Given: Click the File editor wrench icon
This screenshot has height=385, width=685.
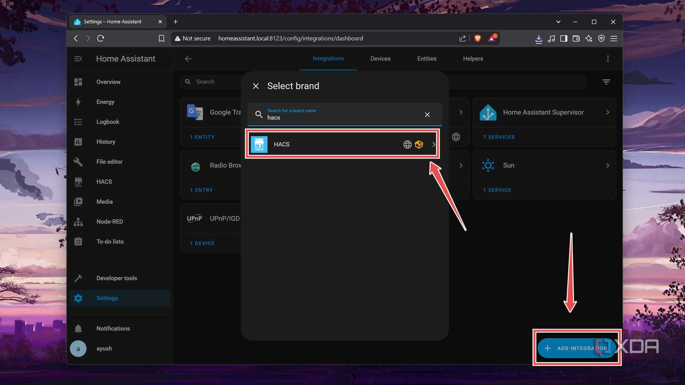Looking at the screenshot, I should tap(78, 161).
